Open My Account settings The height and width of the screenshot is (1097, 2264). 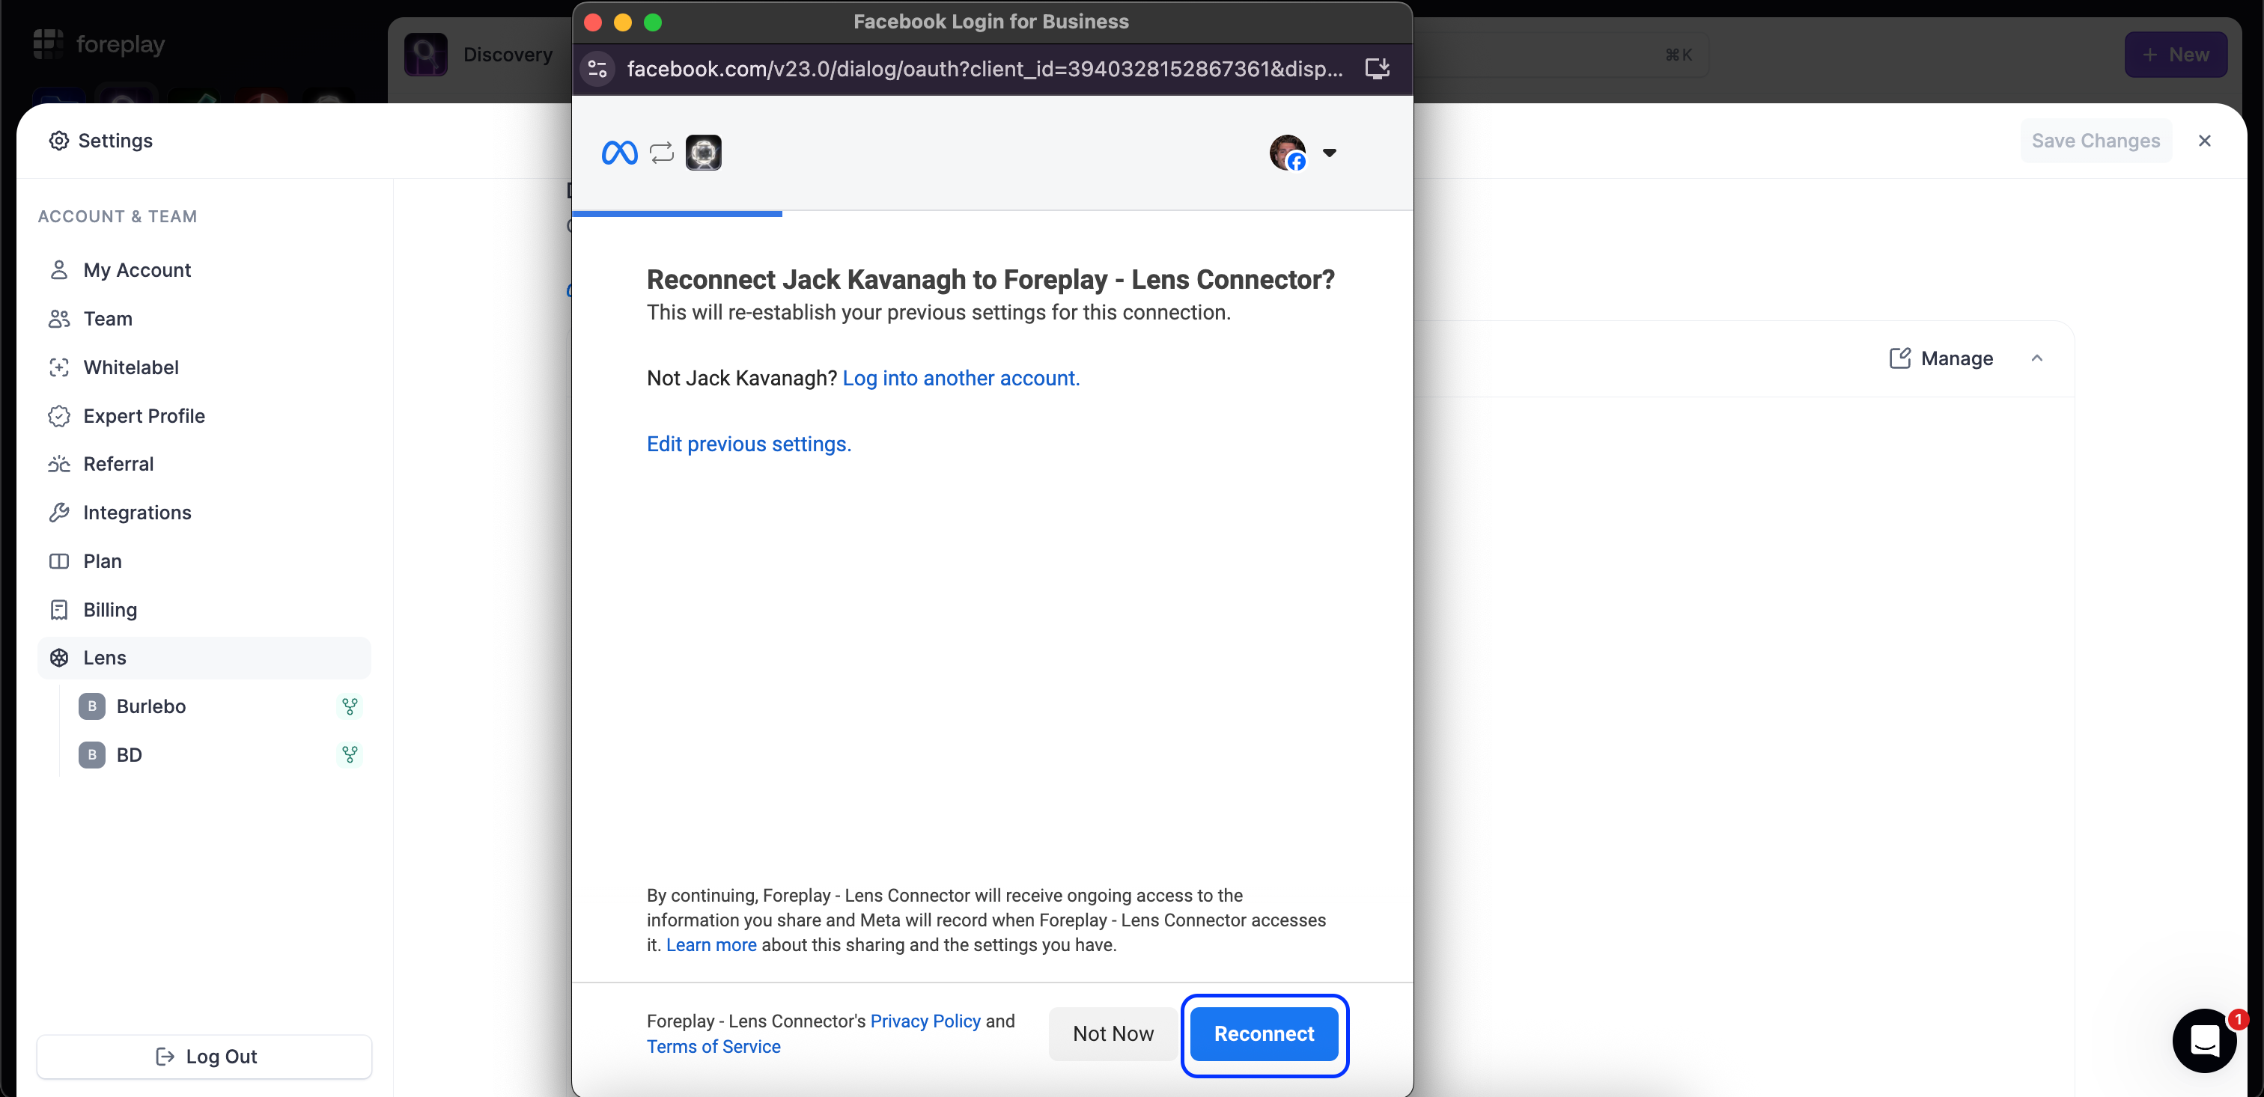(204, 271)
